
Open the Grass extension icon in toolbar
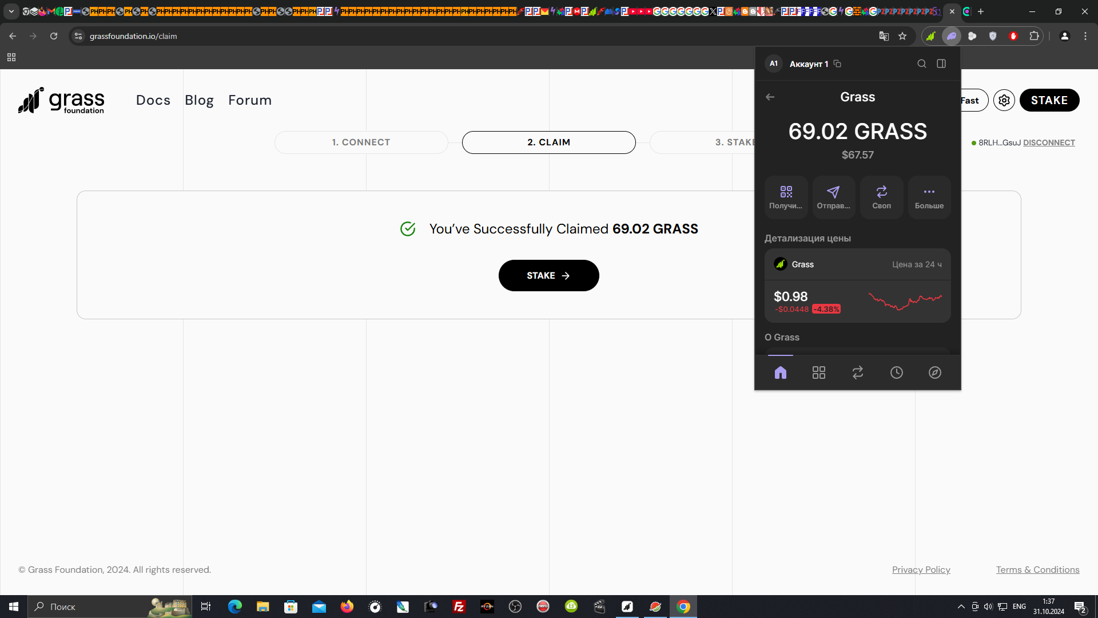coord(930,36)
